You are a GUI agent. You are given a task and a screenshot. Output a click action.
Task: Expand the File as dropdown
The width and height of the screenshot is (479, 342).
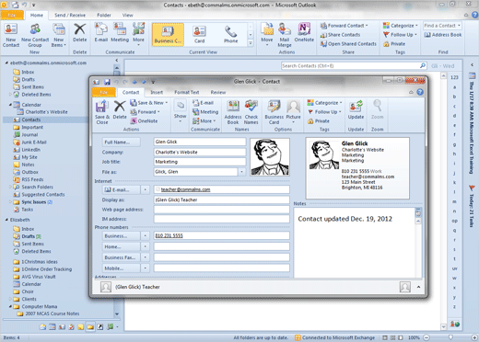pyautogui.click(x=241, y=172)
